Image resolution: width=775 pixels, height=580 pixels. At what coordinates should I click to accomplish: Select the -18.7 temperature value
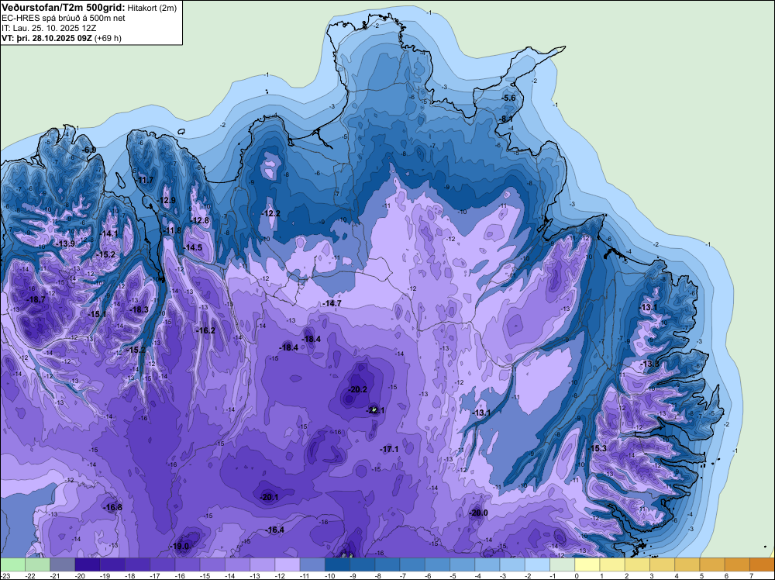coord(36,299)
